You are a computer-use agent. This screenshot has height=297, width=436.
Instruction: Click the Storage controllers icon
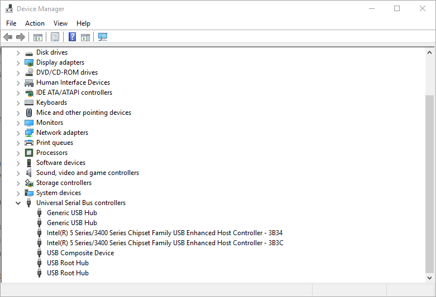(x=29, y=183)
